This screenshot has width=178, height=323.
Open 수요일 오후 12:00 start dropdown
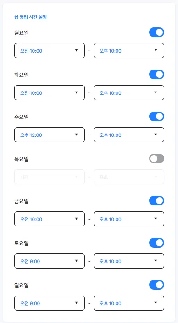click(50, 135)
